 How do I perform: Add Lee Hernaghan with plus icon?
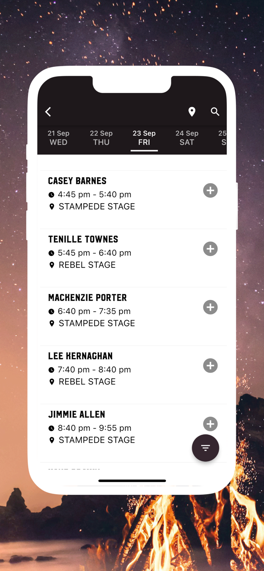(210, 365)
